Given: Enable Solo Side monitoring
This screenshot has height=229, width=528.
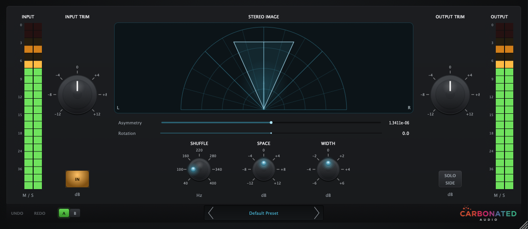Looking at the screenshot, I should click(450, 179).
